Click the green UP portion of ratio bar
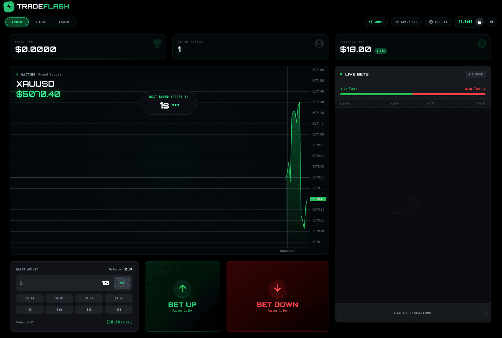 click(x=376, y=94)
